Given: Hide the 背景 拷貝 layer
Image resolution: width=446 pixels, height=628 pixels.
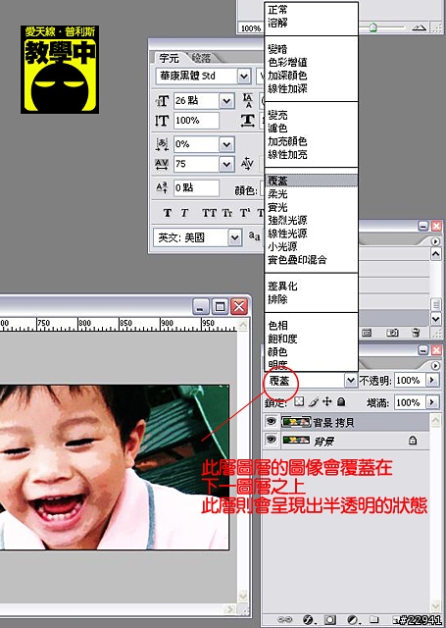Looking at the screenshot, I should tap(272, 421).
